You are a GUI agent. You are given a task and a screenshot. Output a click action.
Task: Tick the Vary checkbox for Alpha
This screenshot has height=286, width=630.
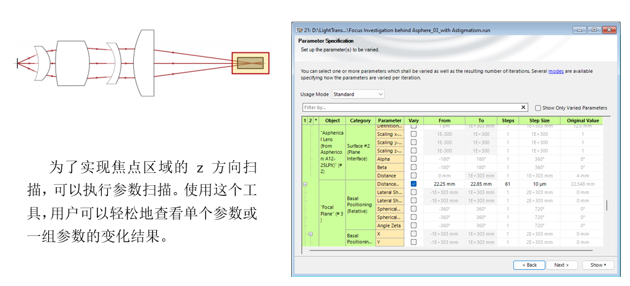click(x=413, y=159)
